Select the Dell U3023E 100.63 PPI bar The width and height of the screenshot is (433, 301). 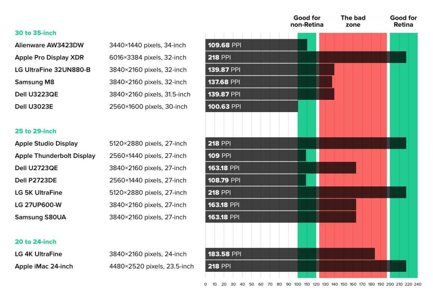(252, 107)
